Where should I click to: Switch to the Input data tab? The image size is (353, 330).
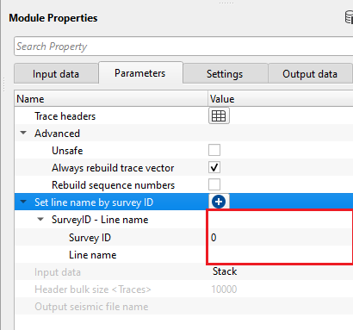coord(56,74)
